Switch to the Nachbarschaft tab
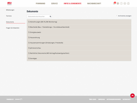The image size is (137, 103). pos(94,3)
